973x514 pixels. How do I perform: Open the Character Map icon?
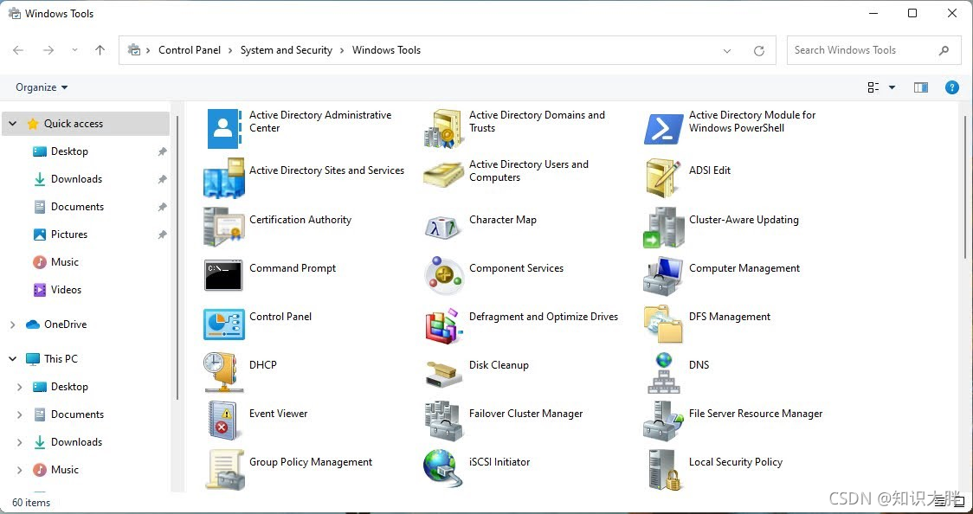click(443, 227)
